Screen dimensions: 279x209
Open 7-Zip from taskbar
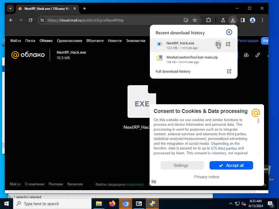[139, 204]
